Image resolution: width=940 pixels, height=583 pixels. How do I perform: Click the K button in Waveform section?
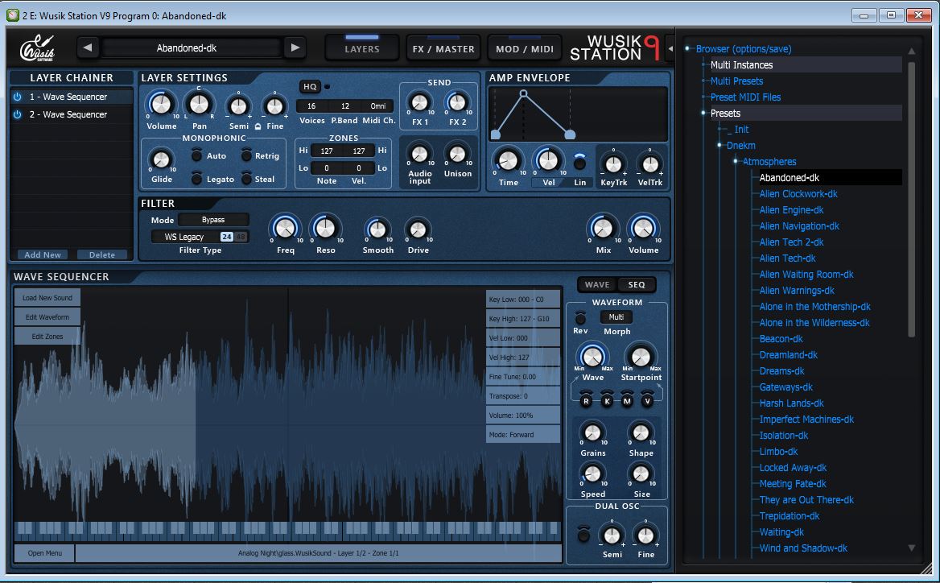click(607, 401)
